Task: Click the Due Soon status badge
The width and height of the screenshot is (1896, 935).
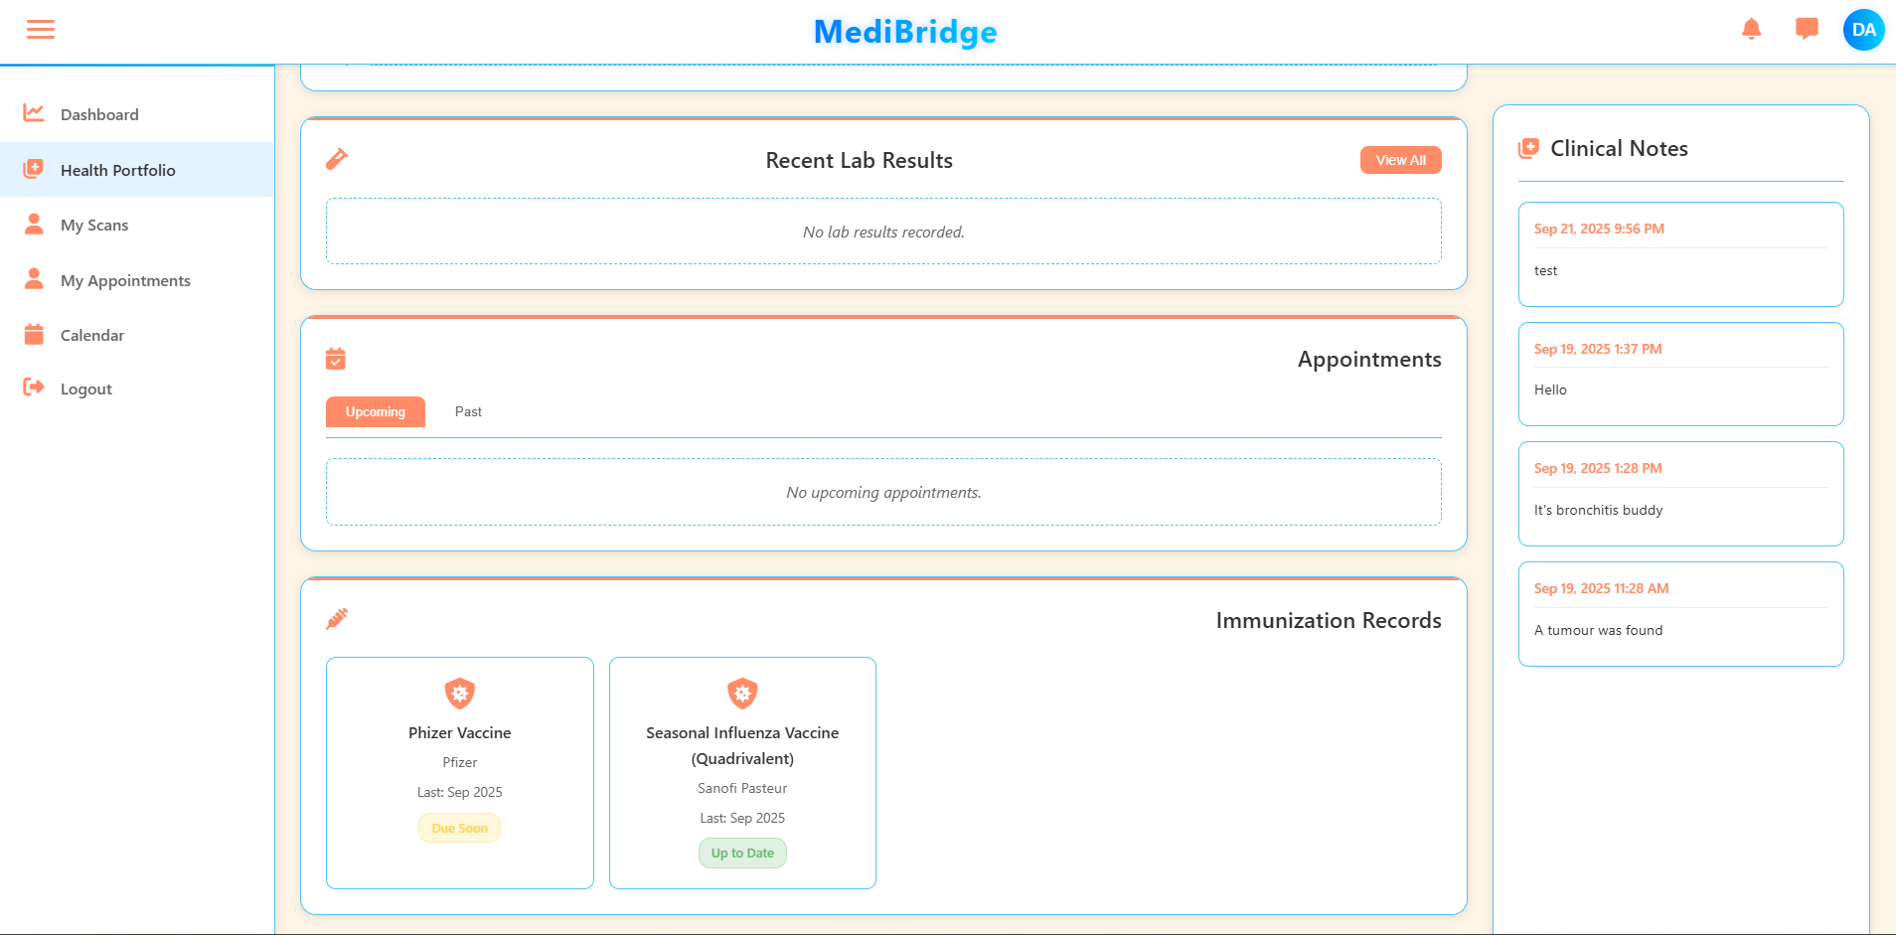Action: [459, 828]
